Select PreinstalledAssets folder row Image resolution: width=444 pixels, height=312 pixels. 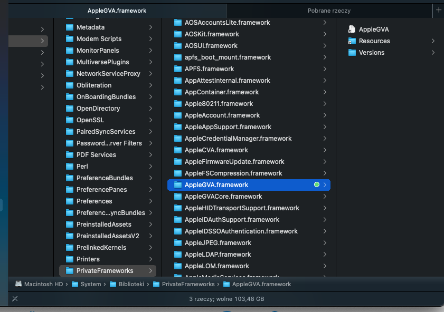108,224
